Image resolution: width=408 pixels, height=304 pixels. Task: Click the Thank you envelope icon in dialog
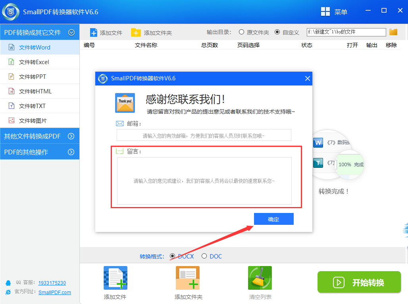[125, 103]
